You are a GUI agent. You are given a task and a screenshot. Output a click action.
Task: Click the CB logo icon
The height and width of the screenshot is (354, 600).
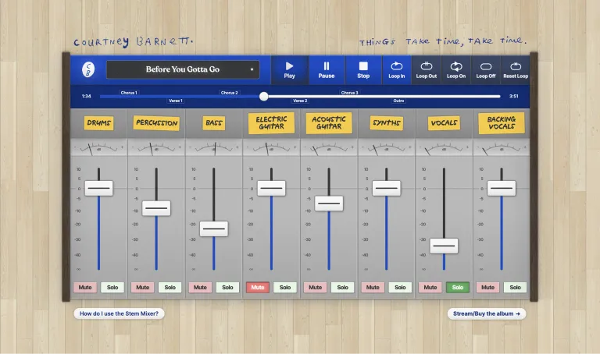(88, 69)
